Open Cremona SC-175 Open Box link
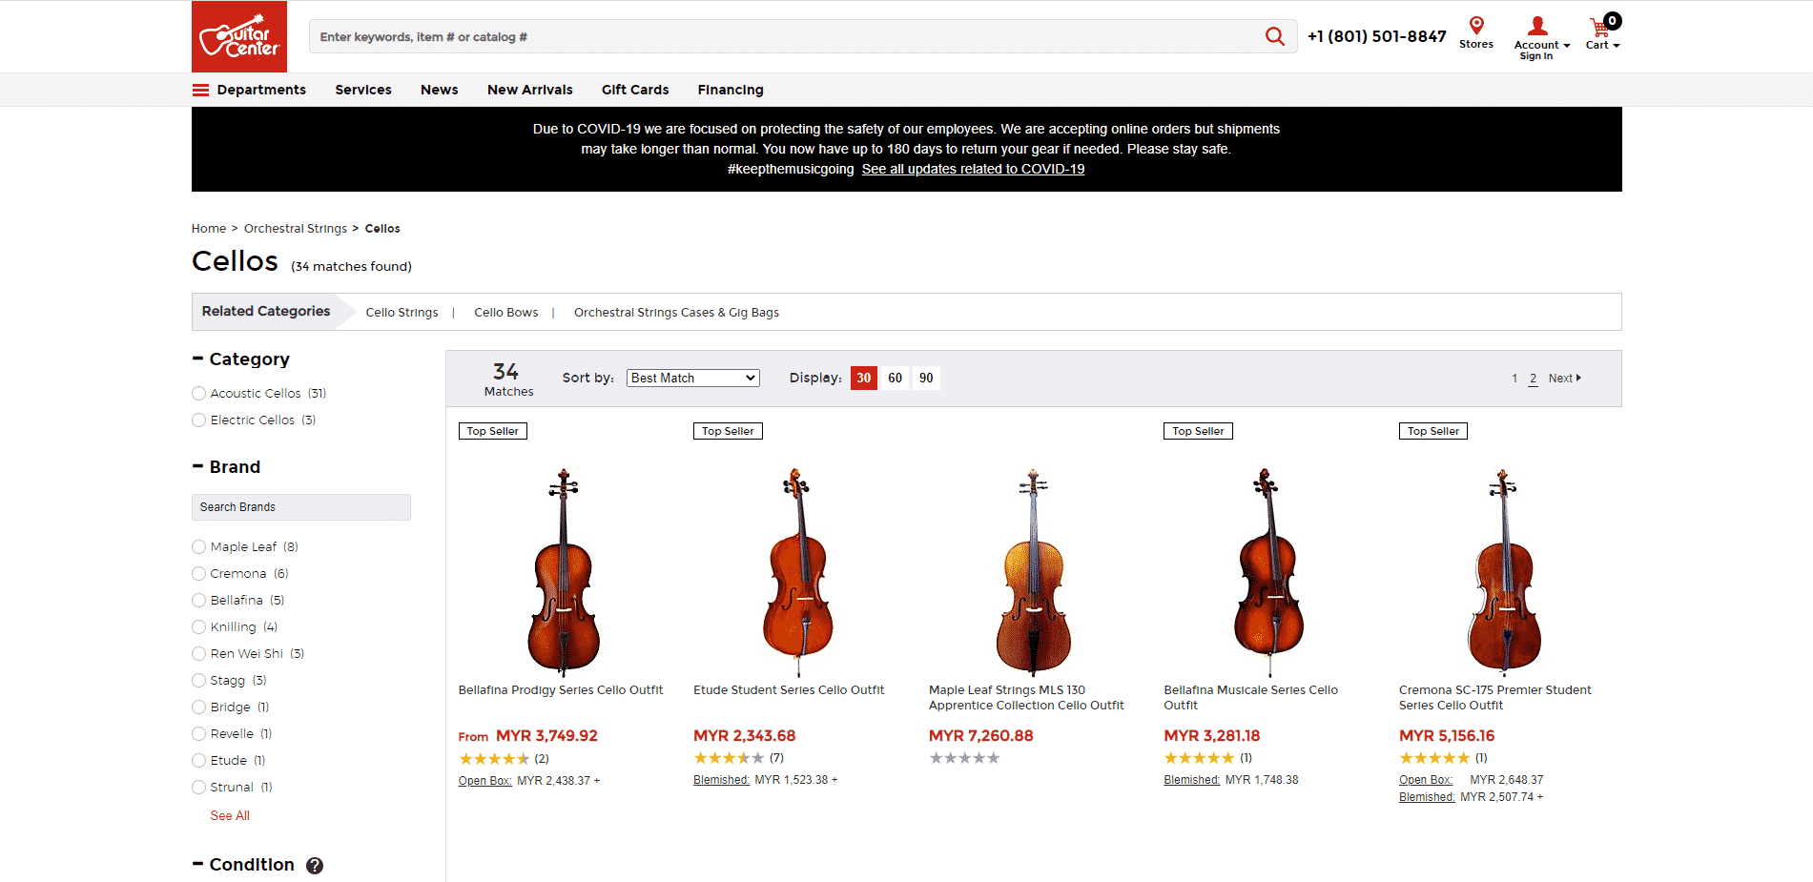This screenshot has height=882, width=1813. click(x=1426, y=780)
